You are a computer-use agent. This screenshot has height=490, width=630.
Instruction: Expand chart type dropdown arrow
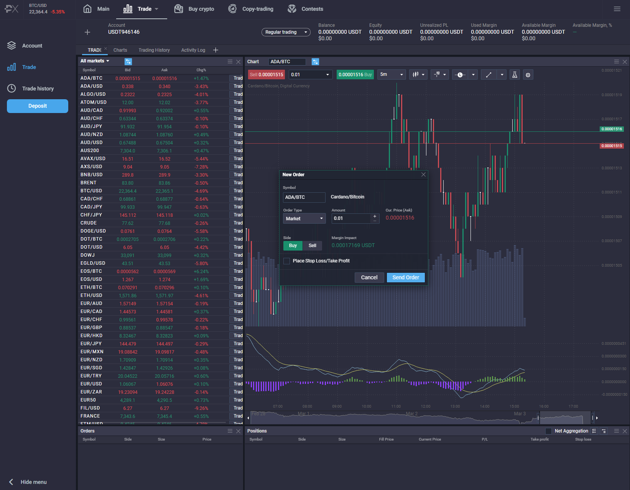click(x=423, y=75)
